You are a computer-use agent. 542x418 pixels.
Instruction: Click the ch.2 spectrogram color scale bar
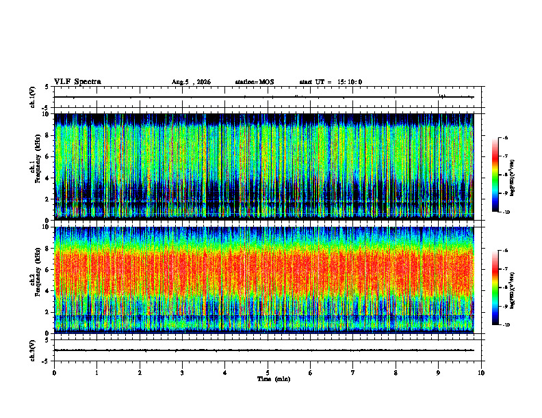click(x=495, y=288)
